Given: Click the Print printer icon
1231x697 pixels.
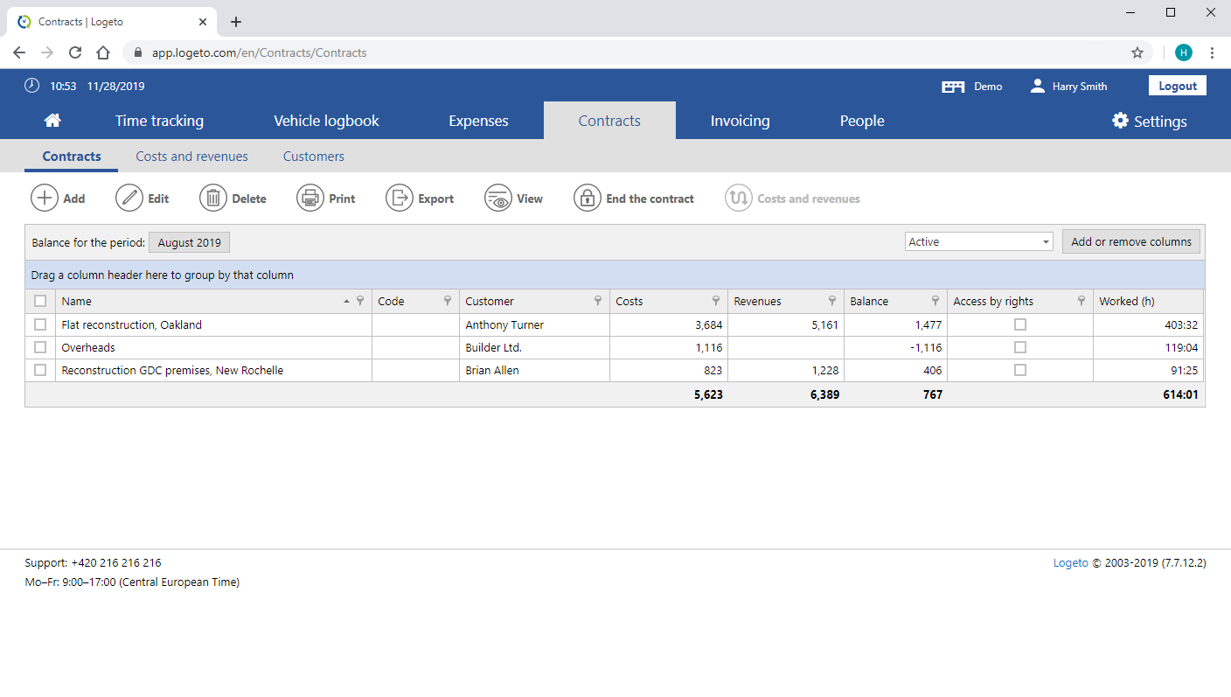Looking at the screenshot, I should pyautogui.click(x=310, y=199).
